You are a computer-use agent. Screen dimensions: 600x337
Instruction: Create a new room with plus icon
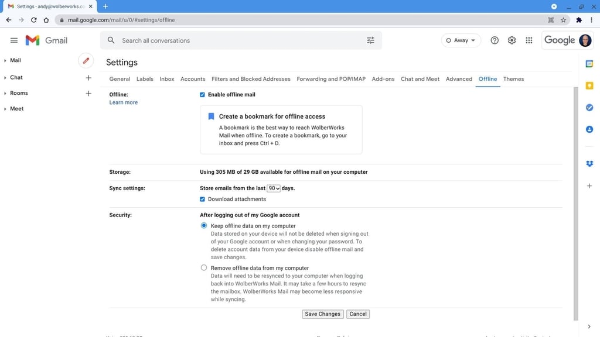pos(88,93)
